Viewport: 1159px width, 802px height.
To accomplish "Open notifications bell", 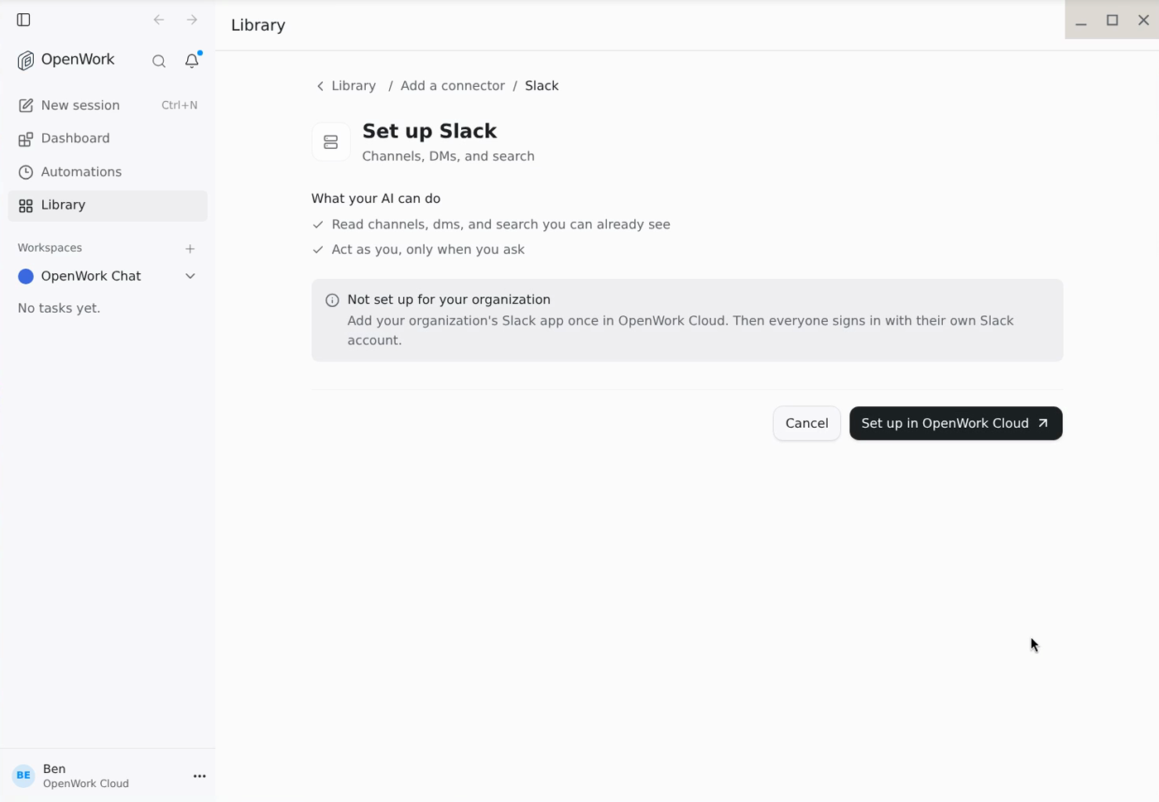I will tap(192, 60).
